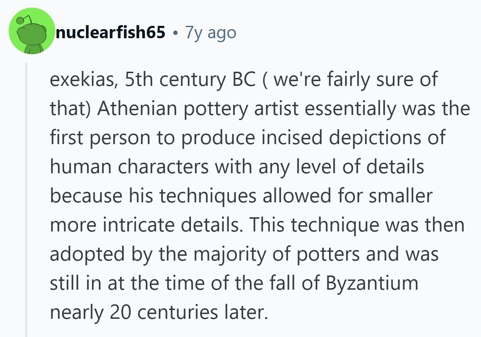Click the green Reddit avatar icon
Viewport: 481px width, 337px height.
[x=31, y=32]
